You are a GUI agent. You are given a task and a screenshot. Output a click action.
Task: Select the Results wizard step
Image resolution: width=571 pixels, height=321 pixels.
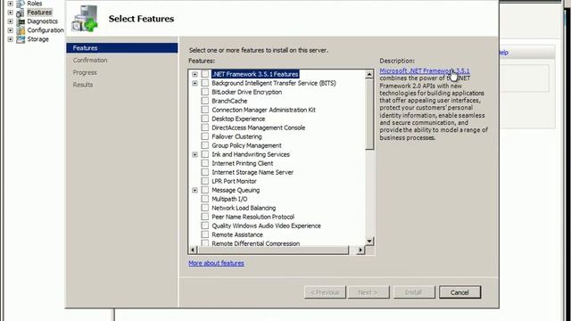click(x=83, y=85)
